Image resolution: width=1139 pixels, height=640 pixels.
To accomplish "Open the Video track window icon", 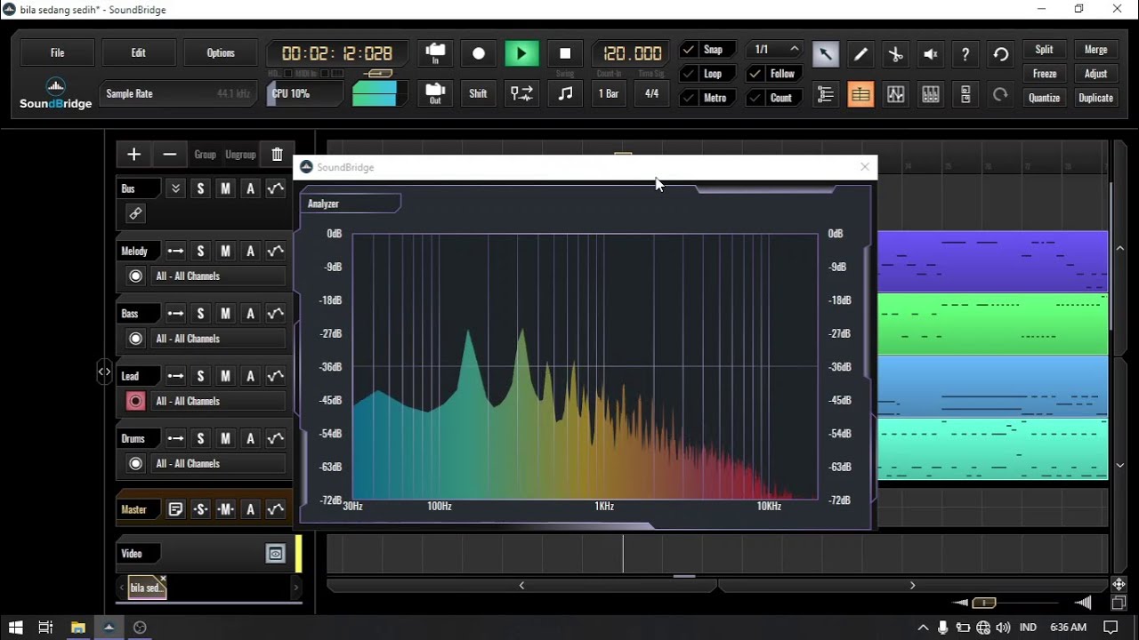I will (276, 554).
